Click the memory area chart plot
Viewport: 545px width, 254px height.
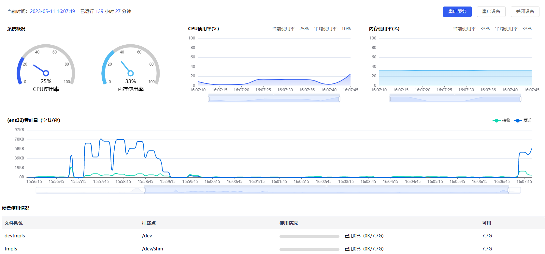(455, 62)
